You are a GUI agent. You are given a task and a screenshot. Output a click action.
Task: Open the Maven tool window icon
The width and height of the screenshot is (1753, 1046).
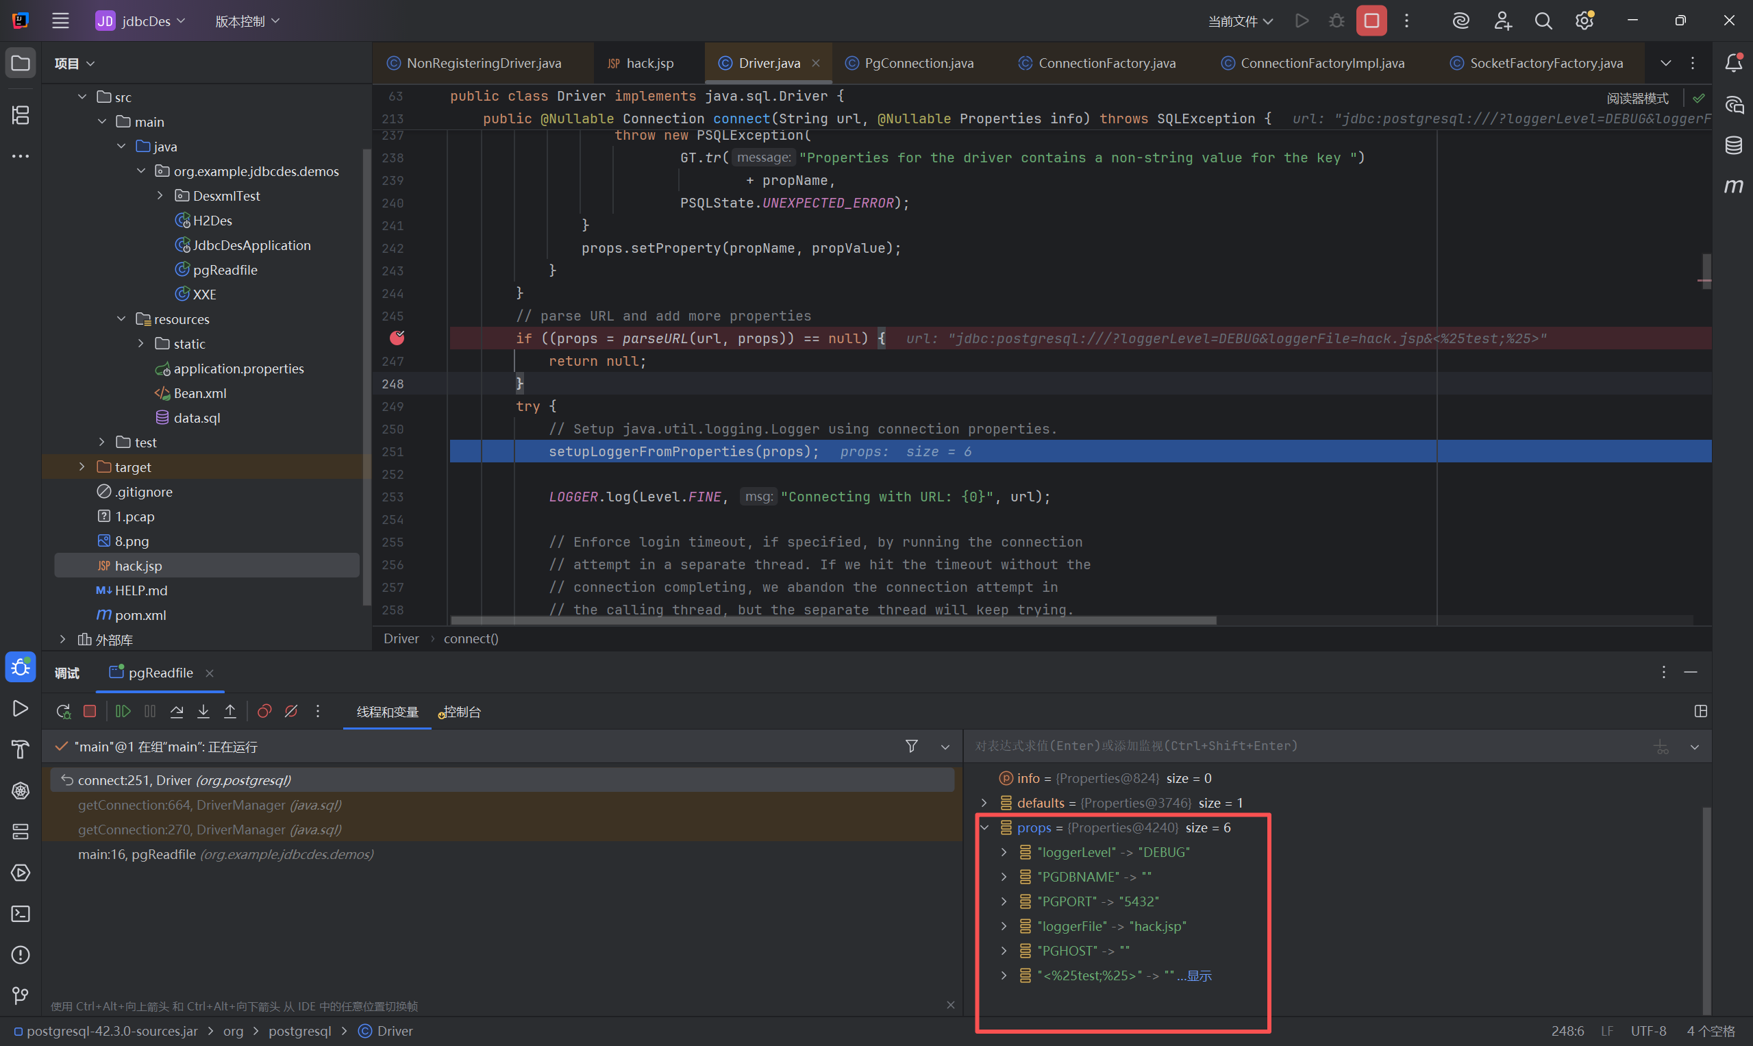point(1733,186)
